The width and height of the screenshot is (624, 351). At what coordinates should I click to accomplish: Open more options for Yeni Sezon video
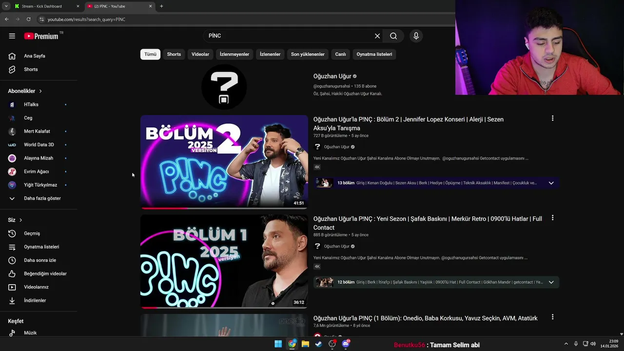pos(552,218)
